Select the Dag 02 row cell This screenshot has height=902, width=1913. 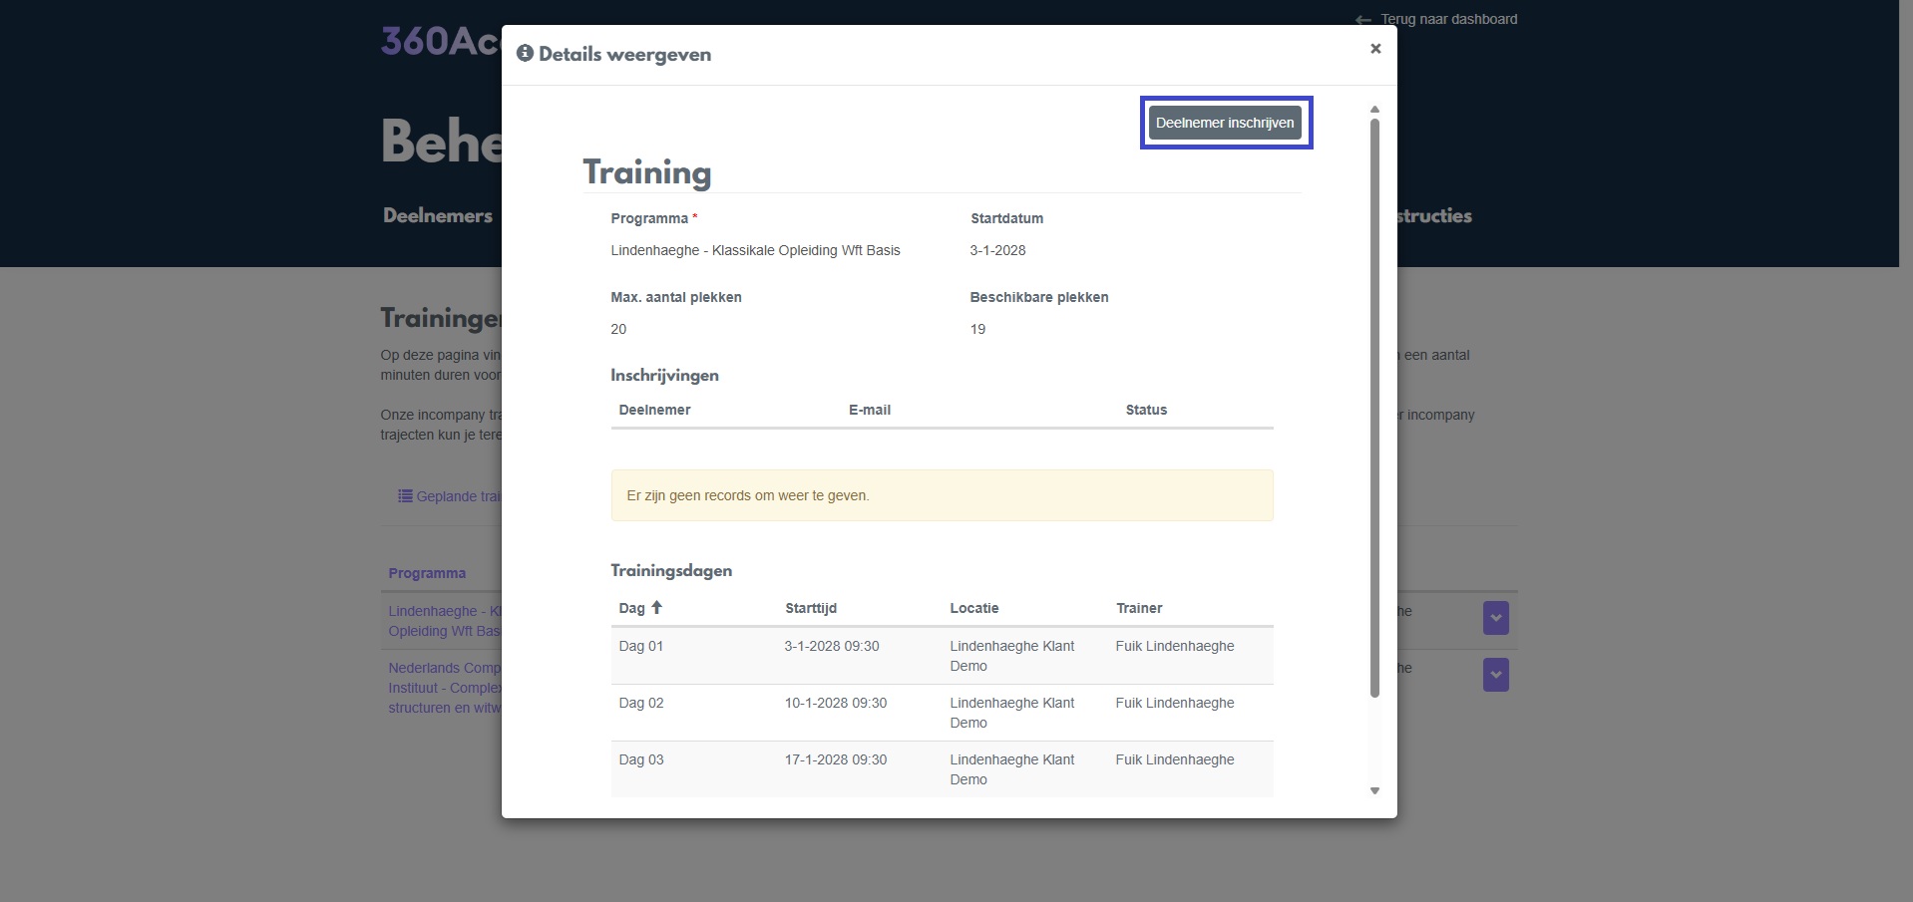[641, 703]
